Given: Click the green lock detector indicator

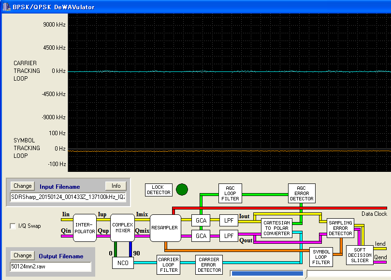Looking at the screenshot, I should click(x=182, y=190).
